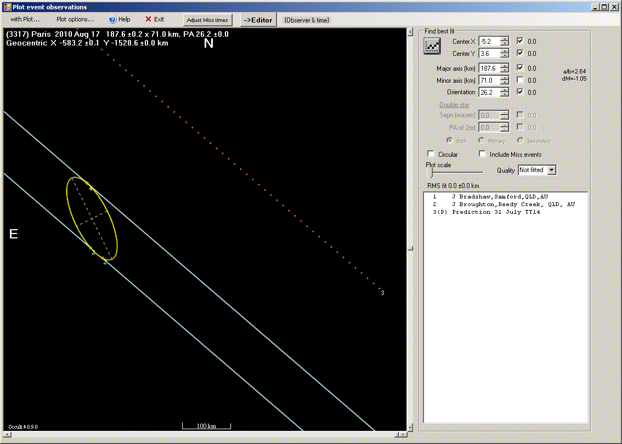Click the Minor axis value field
The width and height of the screenshot is (622, 444).
pyautogui.click(x=489, y=81)
